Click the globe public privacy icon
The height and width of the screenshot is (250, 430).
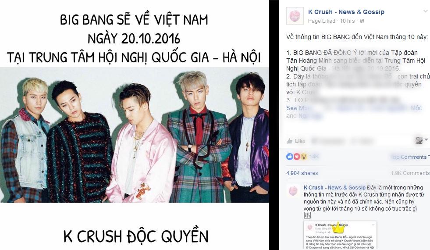(362, 21)
